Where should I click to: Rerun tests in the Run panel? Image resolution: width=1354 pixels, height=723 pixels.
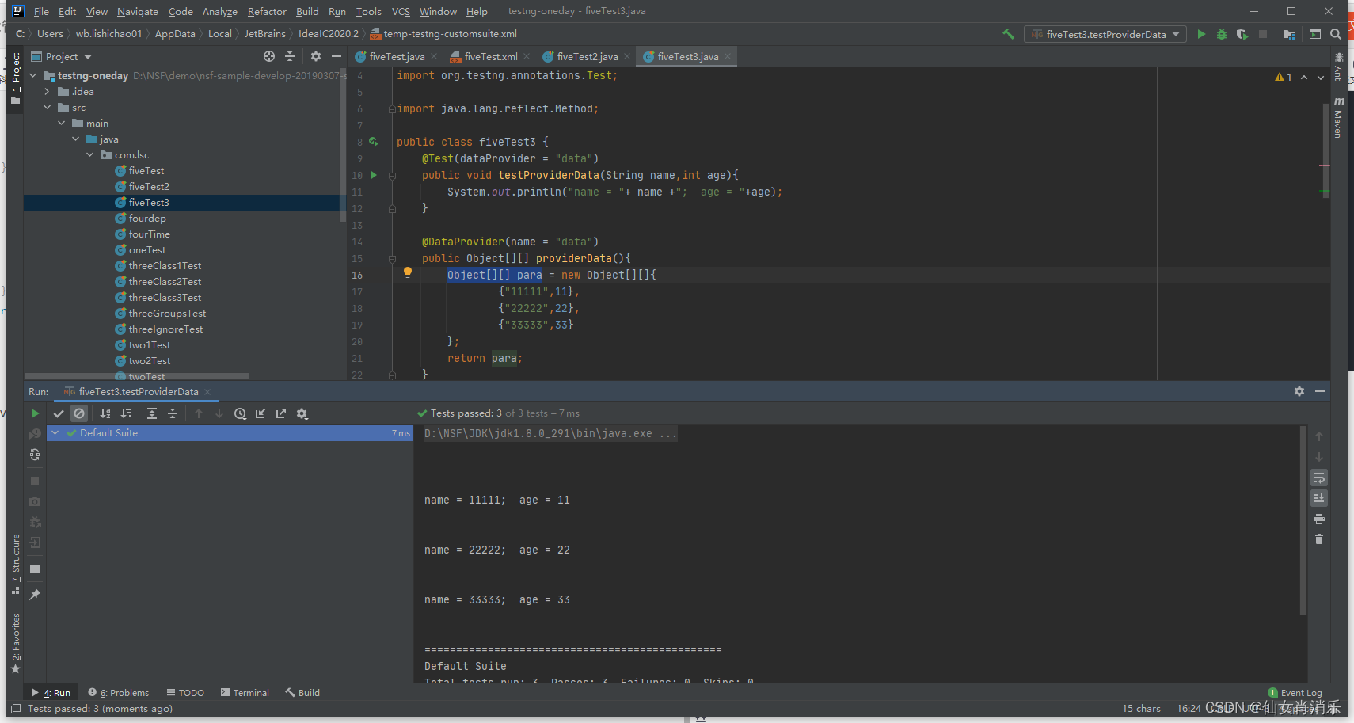pos(35,413)
